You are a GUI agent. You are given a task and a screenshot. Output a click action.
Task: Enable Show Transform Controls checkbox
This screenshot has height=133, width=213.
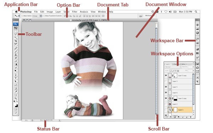(44, 16)
